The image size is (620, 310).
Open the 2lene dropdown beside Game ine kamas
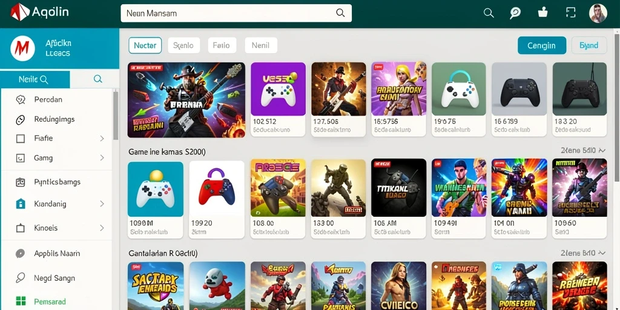click(583, 150)
